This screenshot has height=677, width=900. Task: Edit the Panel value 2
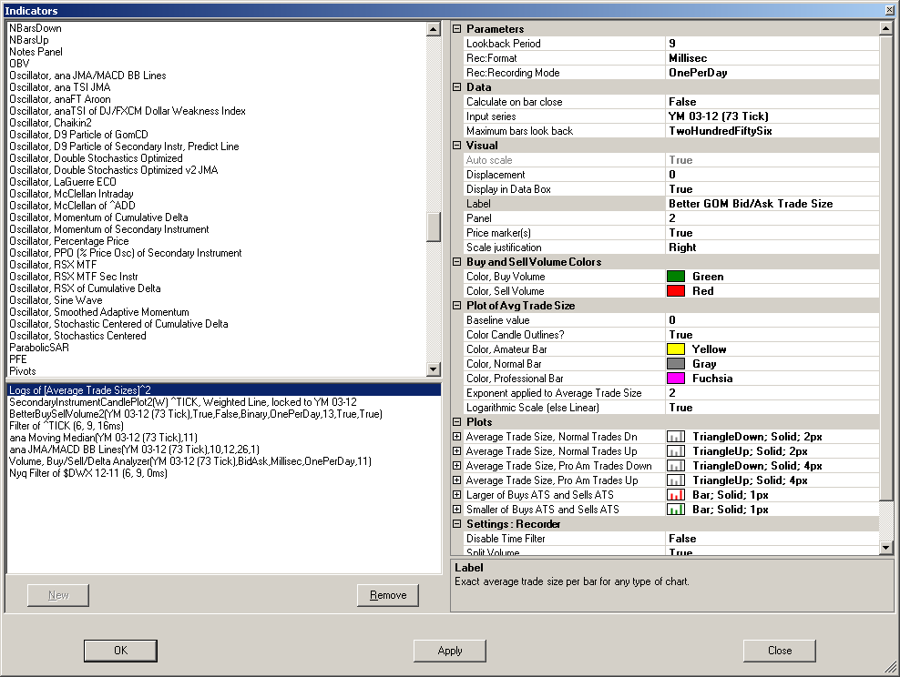tap(772, 218)
